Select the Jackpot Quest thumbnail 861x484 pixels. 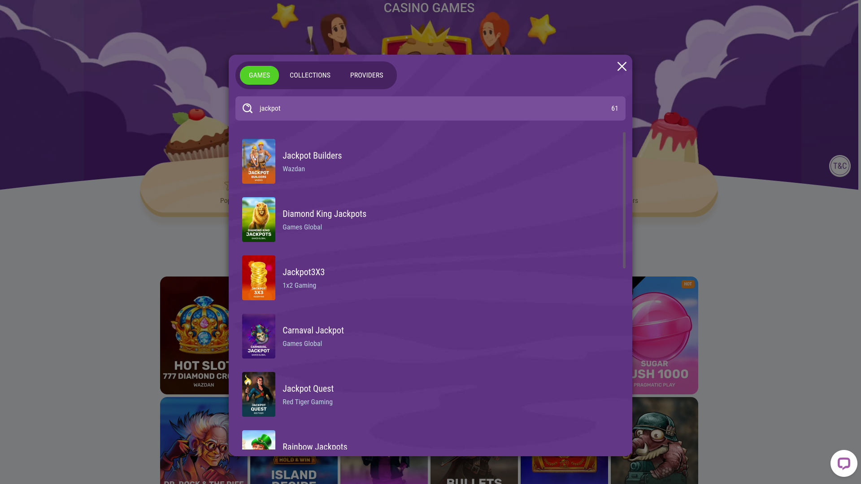point(259,394)
